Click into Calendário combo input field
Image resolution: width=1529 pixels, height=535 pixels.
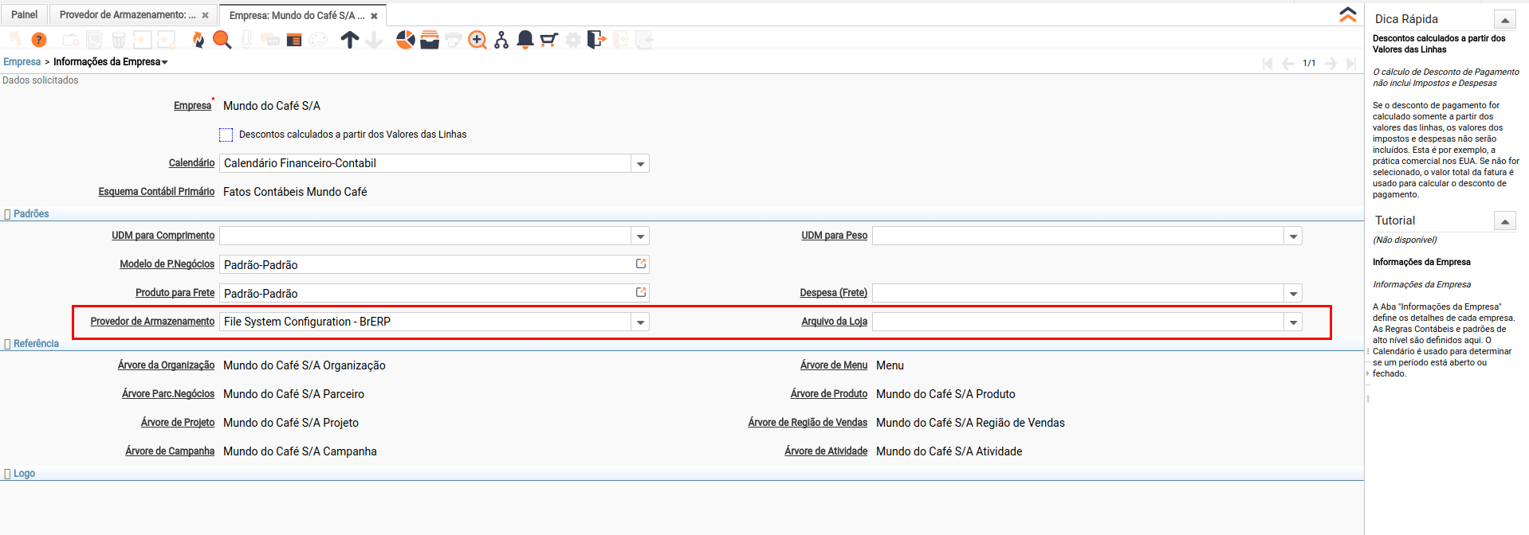(x=425, y=163)
